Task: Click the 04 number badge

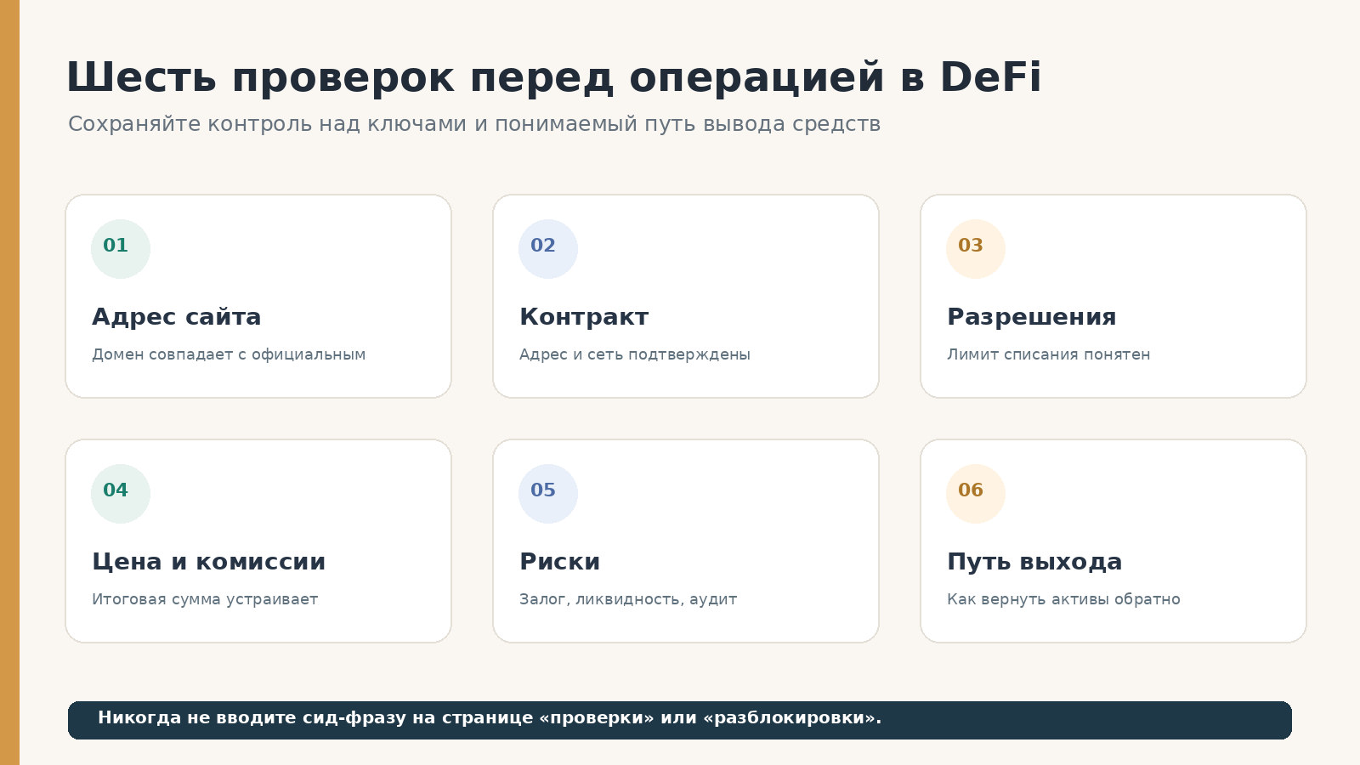Action: [x=121, y=494]
